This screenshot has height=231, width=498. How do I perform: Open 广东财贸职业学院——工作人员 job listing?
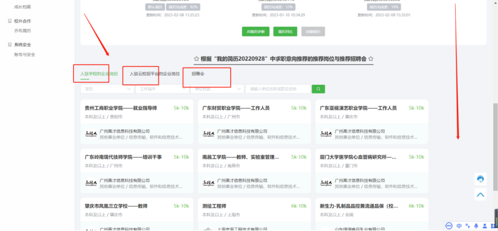point(236,108)
